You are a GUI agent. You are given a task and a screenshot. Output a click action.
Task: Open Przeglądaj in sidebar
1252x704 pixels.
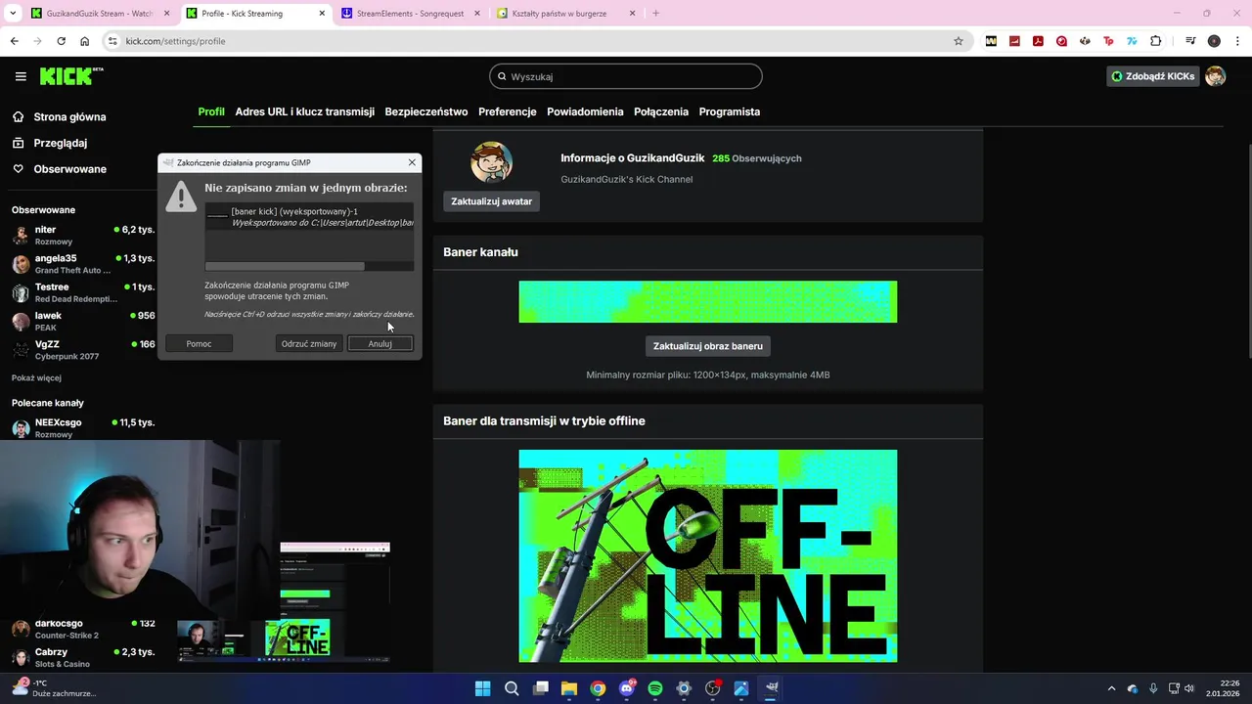[x=60, y=143]
